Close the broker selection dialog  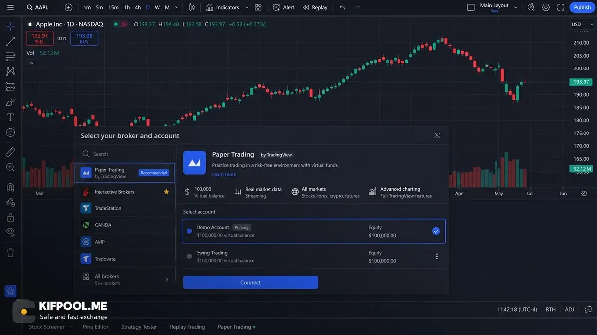point(437,135)
